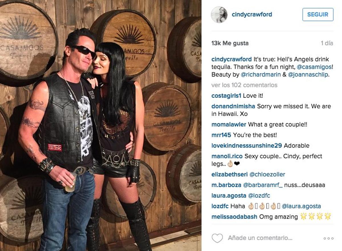342x251 pixels.
Task: Open cindycrawford's profile avatar
Action: 219,14
